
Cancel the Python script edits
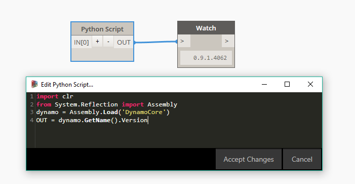302,159
